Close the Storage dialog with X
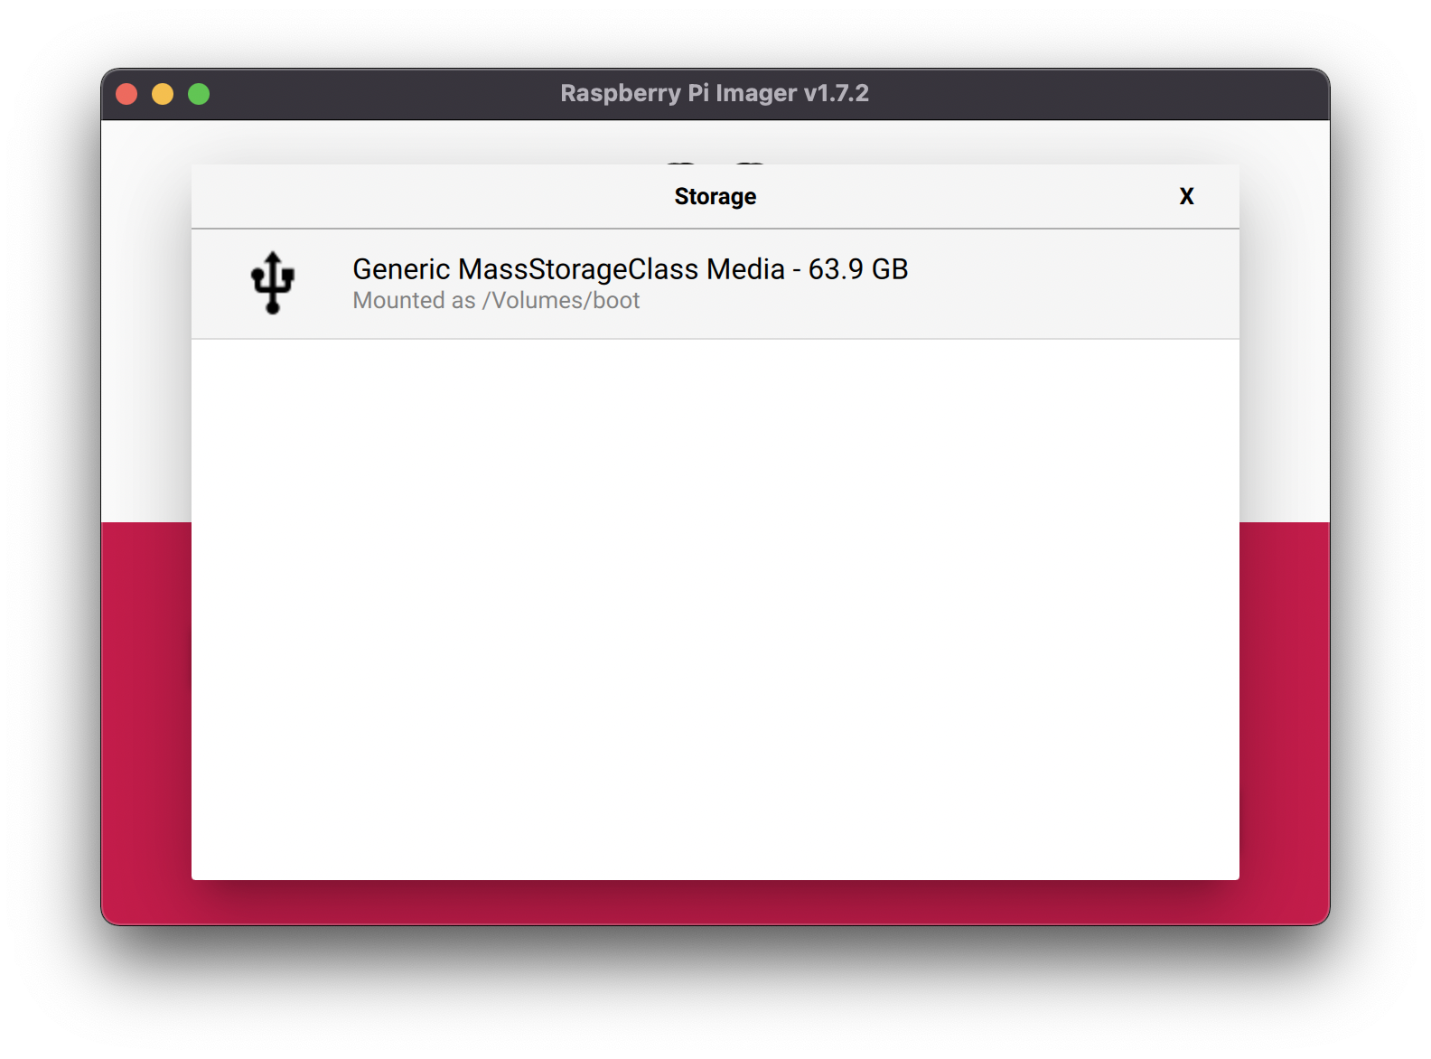Image resolution: width=1431 pixels, height=1059 pixels. coord(1186,196)
